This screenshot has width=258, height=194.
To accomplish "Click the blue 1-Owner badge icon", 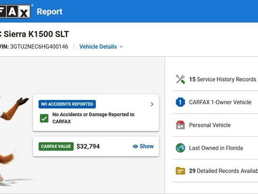I will 180,102.
